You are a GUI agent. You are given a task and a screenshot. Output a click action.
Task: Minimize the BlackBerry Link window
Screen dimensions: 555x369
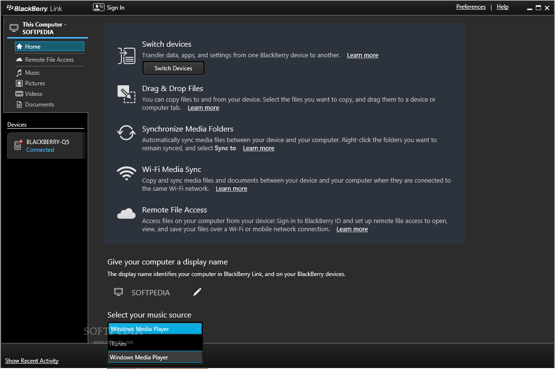coord(529,8)
